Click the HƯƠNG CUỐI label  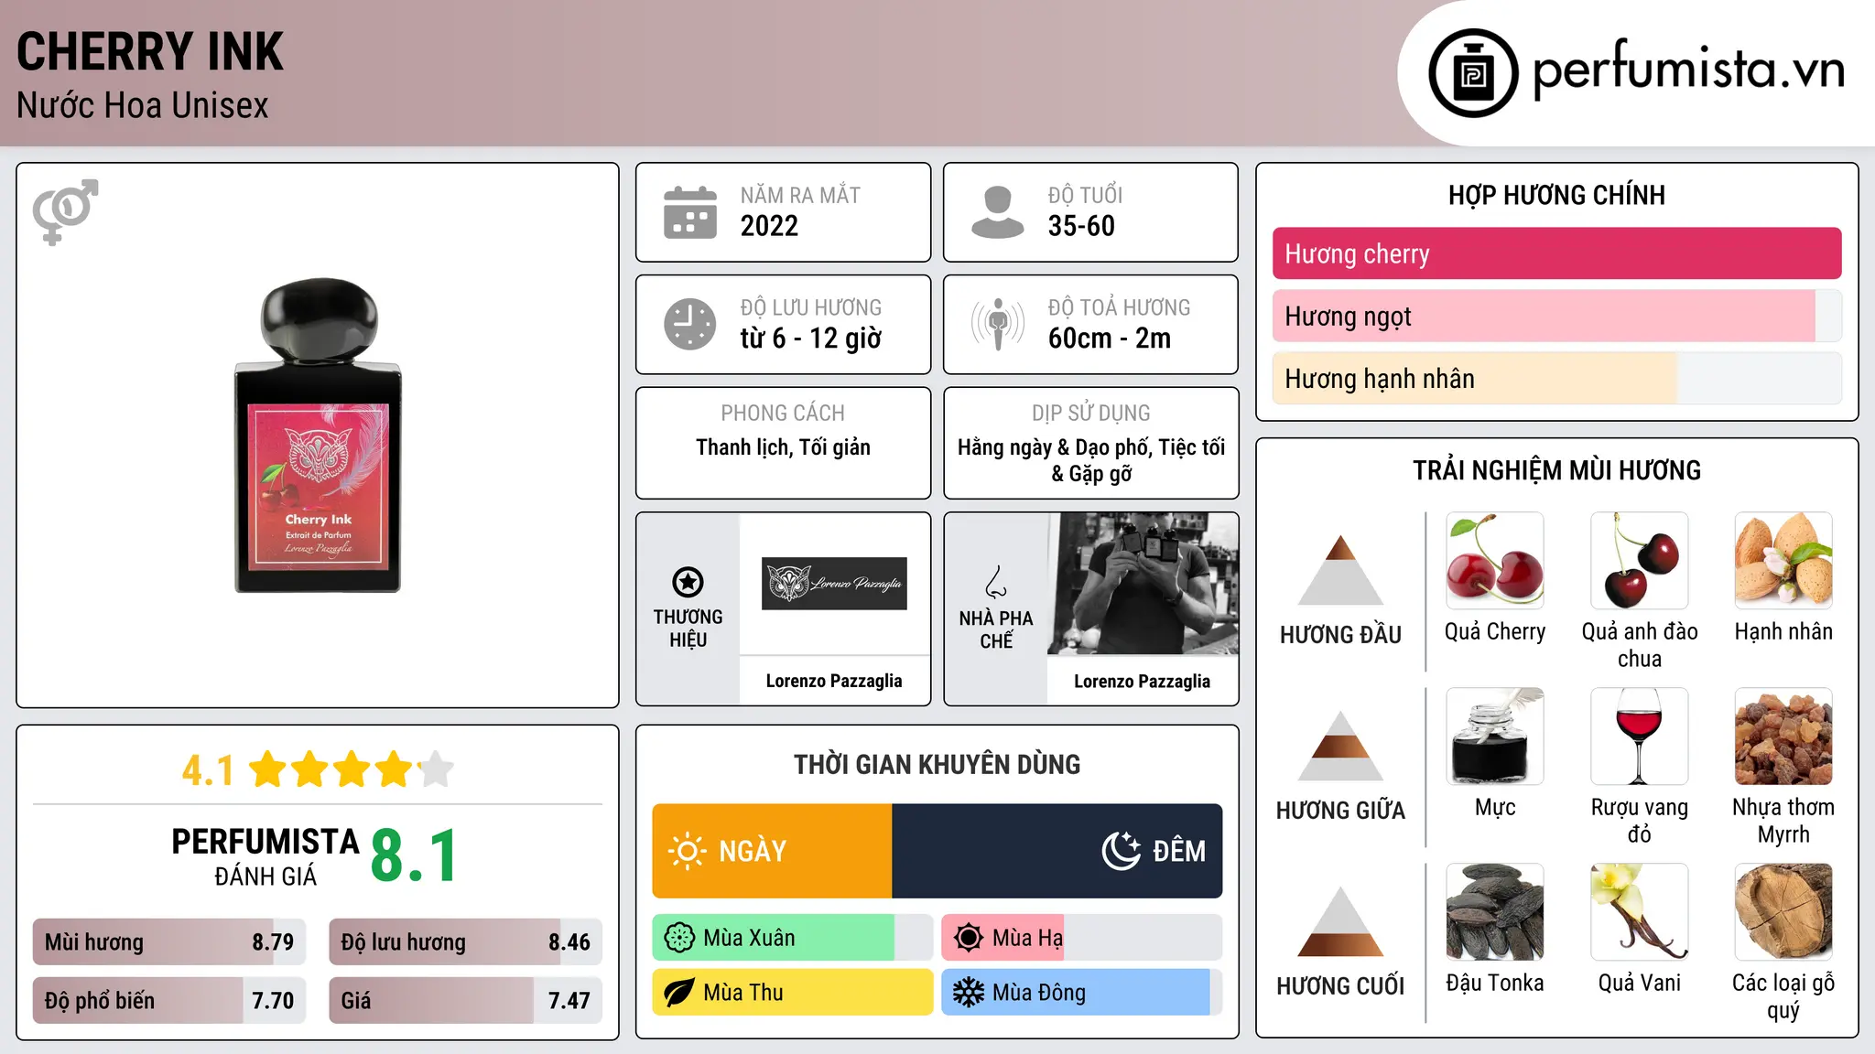point(1340,986)
